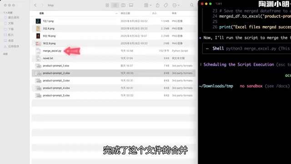Click the Python Script kind cell

pos(180,51)
